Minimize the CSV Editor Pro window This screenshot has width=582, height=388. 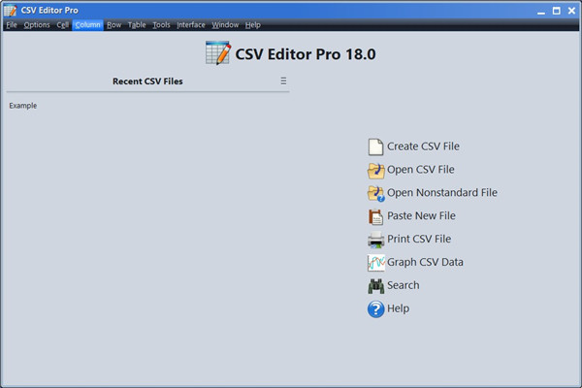541,11
